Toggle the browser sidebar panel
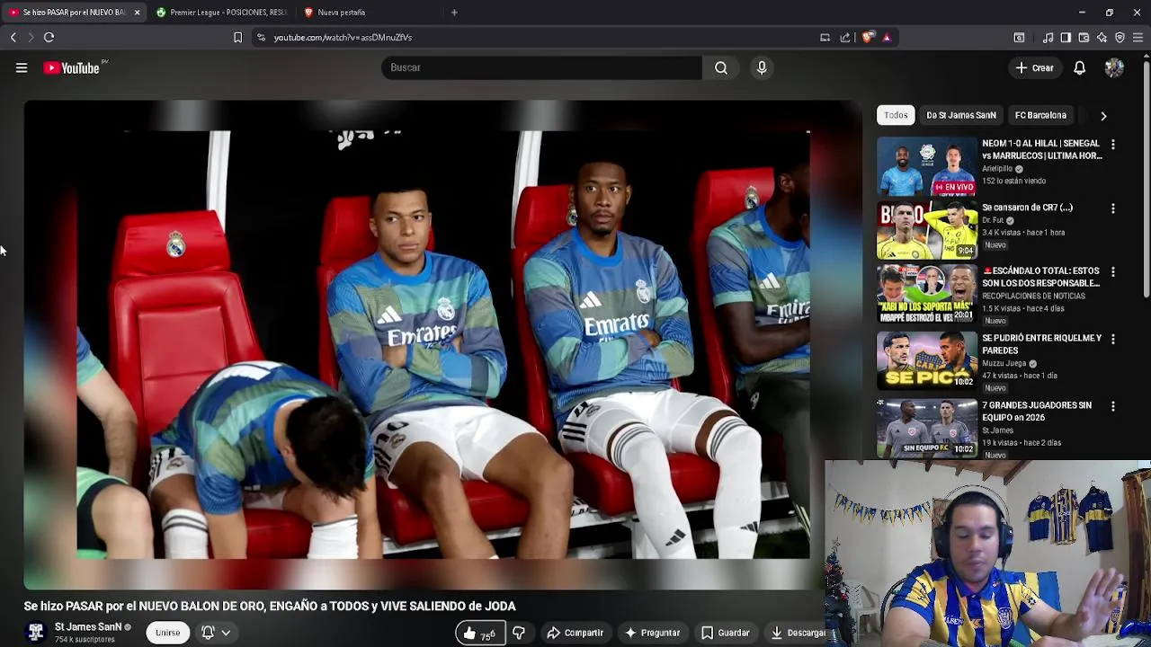1151x647 pixels. point(1066,37)
